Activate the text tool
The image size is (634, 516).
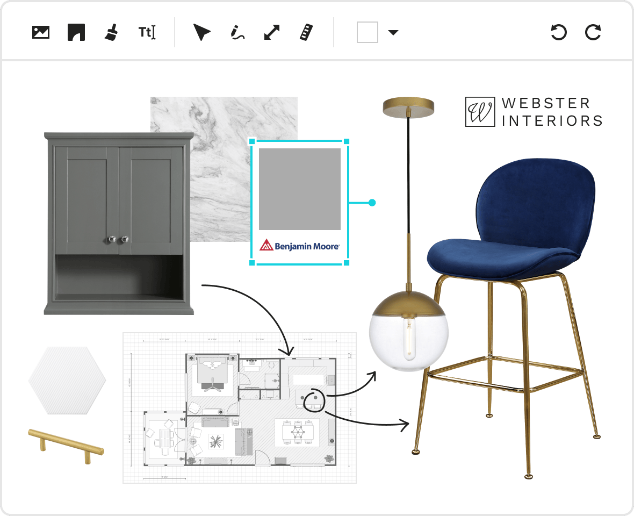tap(147, 32)
